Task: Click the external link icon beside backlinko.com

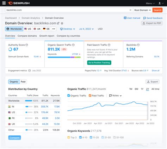Action: 58,23
